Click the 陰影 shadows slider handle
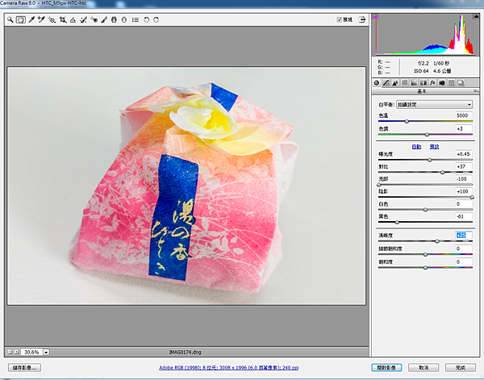484x380 pixels. (472, 197)
